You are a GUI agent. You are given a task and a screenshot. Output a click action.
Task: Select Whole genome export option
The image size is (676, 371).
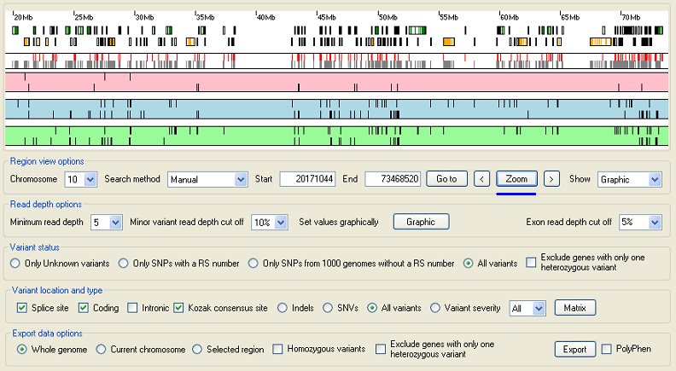(x=21, y=349)
